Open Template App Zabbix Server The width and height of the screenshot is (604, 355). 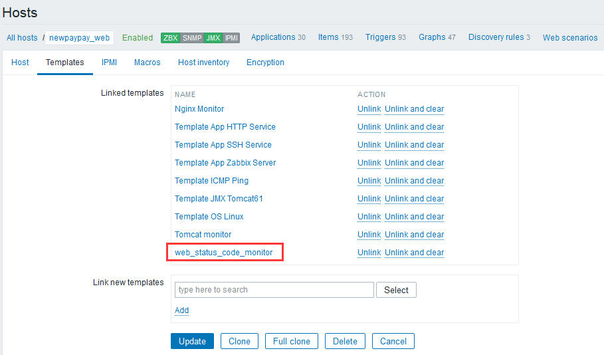(225, 163)
